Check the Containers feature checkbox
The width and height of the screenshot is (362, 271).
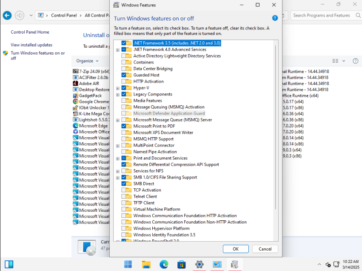coord(124,62)
